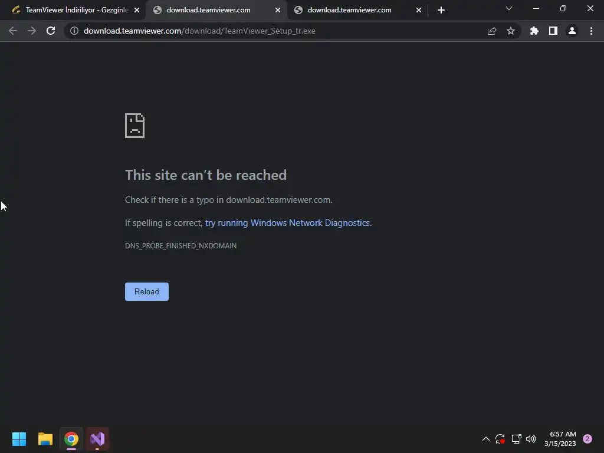604x453 pixels.
Task: Open try running Windows Network Diagnostics link
Action: click(288, 222)
